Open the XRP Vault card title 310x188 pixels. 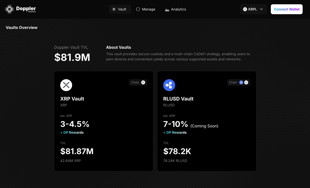(72, 99)
